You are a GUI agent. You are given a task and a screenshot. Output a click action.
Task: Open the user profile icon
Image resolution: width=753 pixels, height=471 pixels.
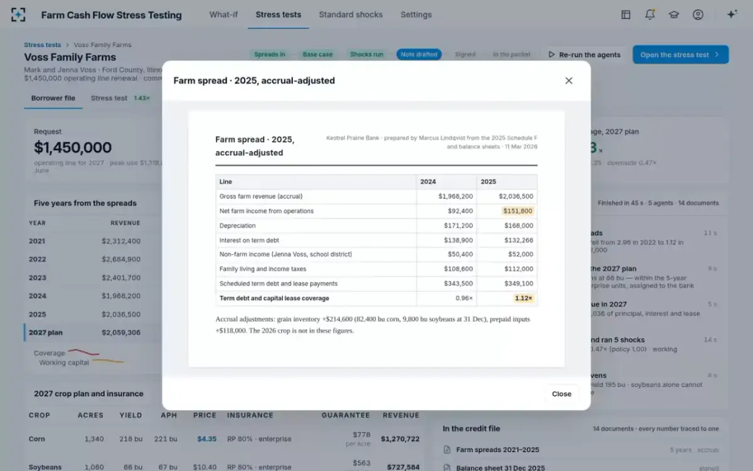coord(698,14)
